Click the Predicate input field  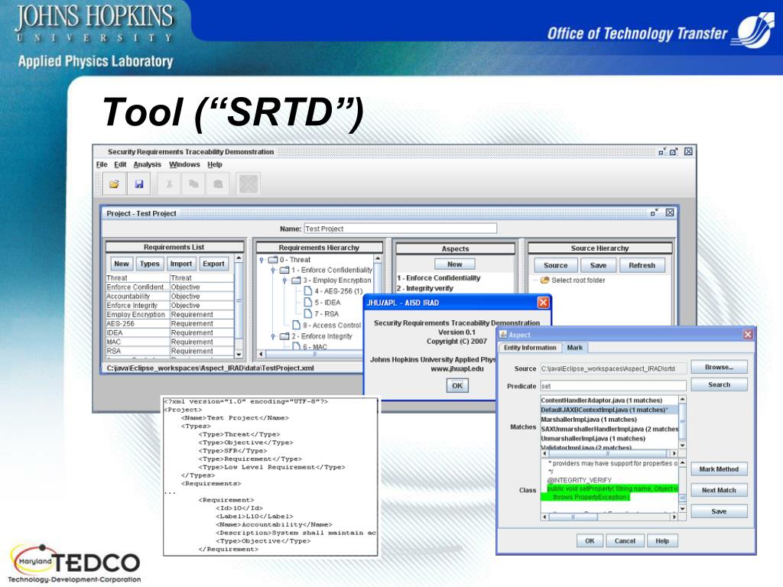point(613,386)
